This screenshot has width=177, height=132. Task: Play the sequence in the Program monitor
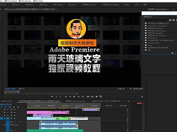[74, 96]
